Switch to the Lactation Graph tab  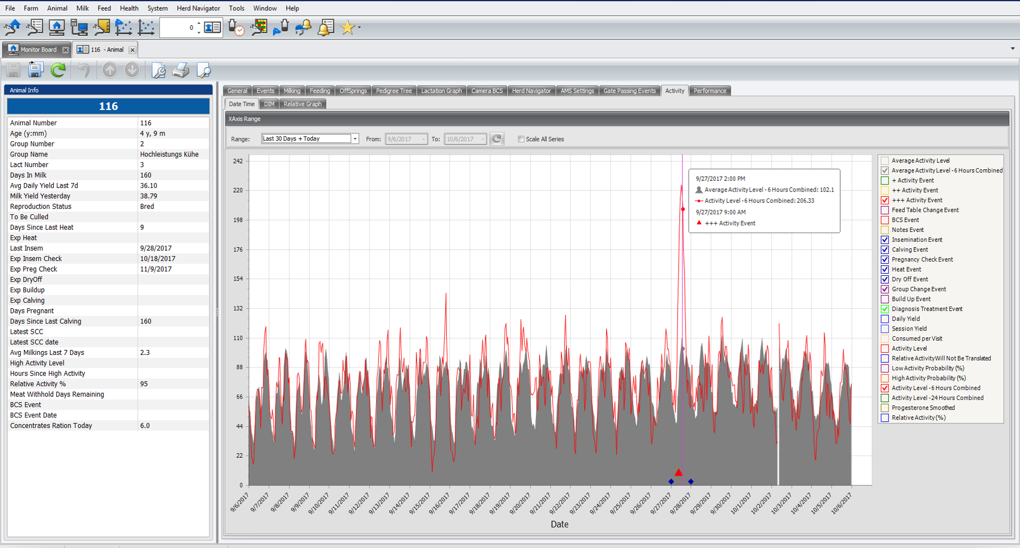(441, 91)
